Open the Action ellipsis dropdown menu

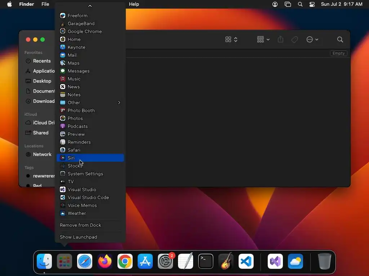click(312, 40)
